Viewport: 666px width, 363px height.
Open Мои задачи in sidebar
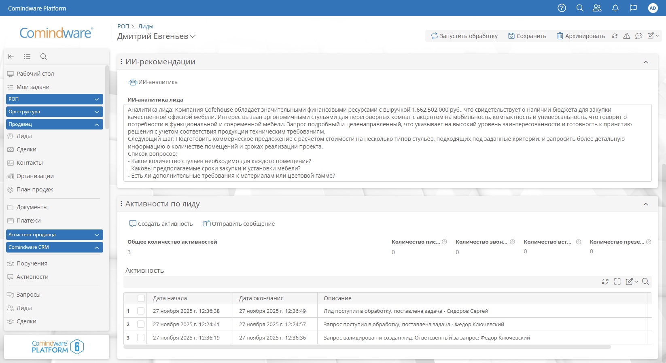(33, 87)
